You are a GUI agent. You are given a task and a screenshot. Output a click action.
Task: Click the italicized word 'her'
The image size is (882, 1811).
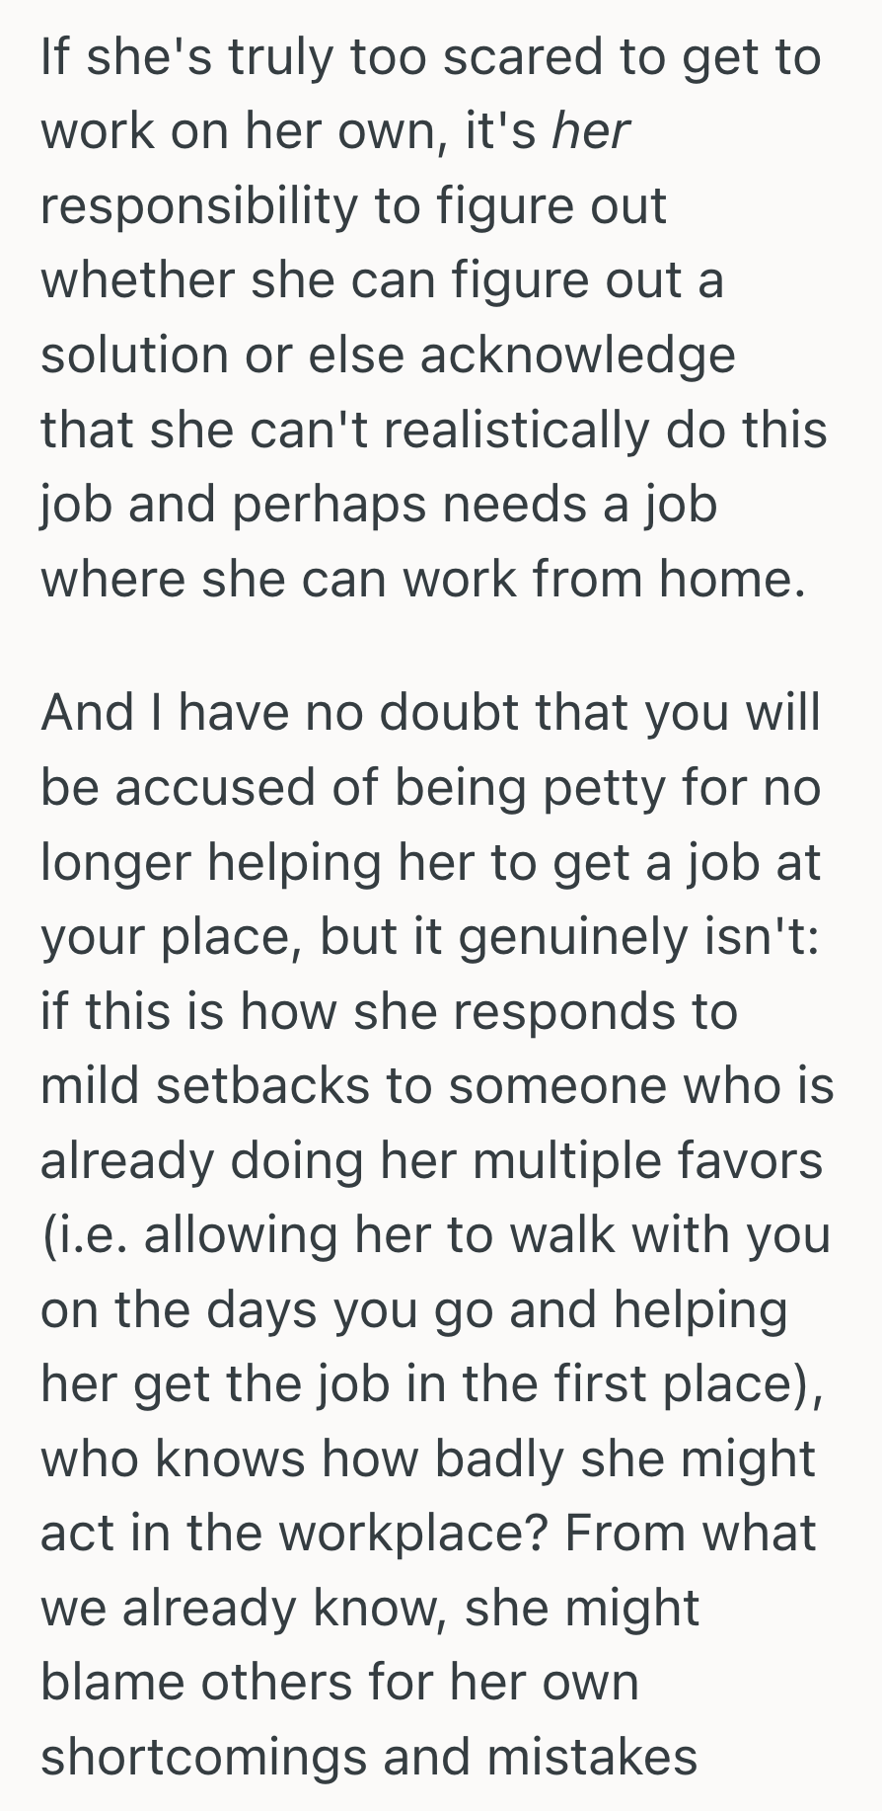coord(589,130)
